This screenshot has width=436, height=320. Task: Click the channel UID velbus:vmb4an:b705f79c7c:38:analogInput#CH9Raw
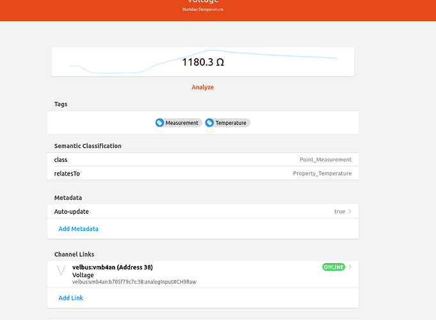tap(134, 282)
